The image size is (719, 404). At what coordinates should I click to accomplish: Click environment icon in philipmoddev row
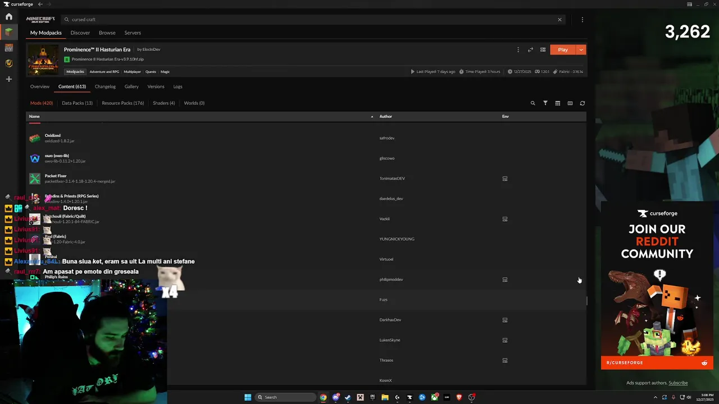pyautogui.click(x=505, y=279)
